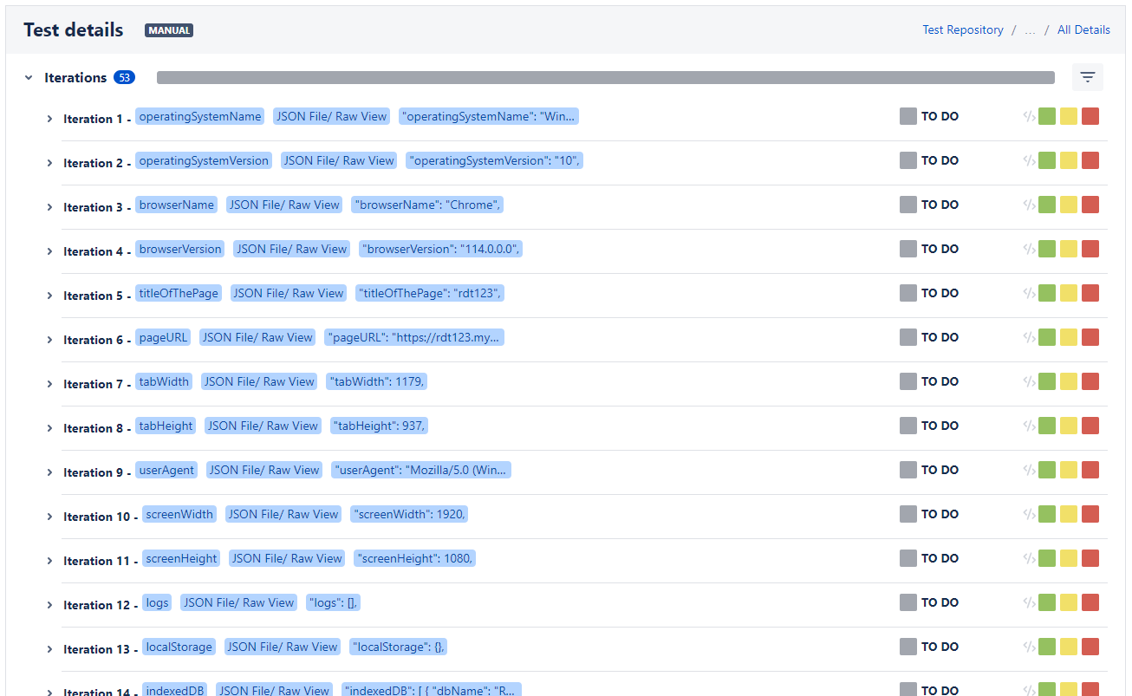Click the code icon on Iteration 1
The height and width of the screenshot is (696, 1132).
pyautogui.click(x=1029, y=116)
